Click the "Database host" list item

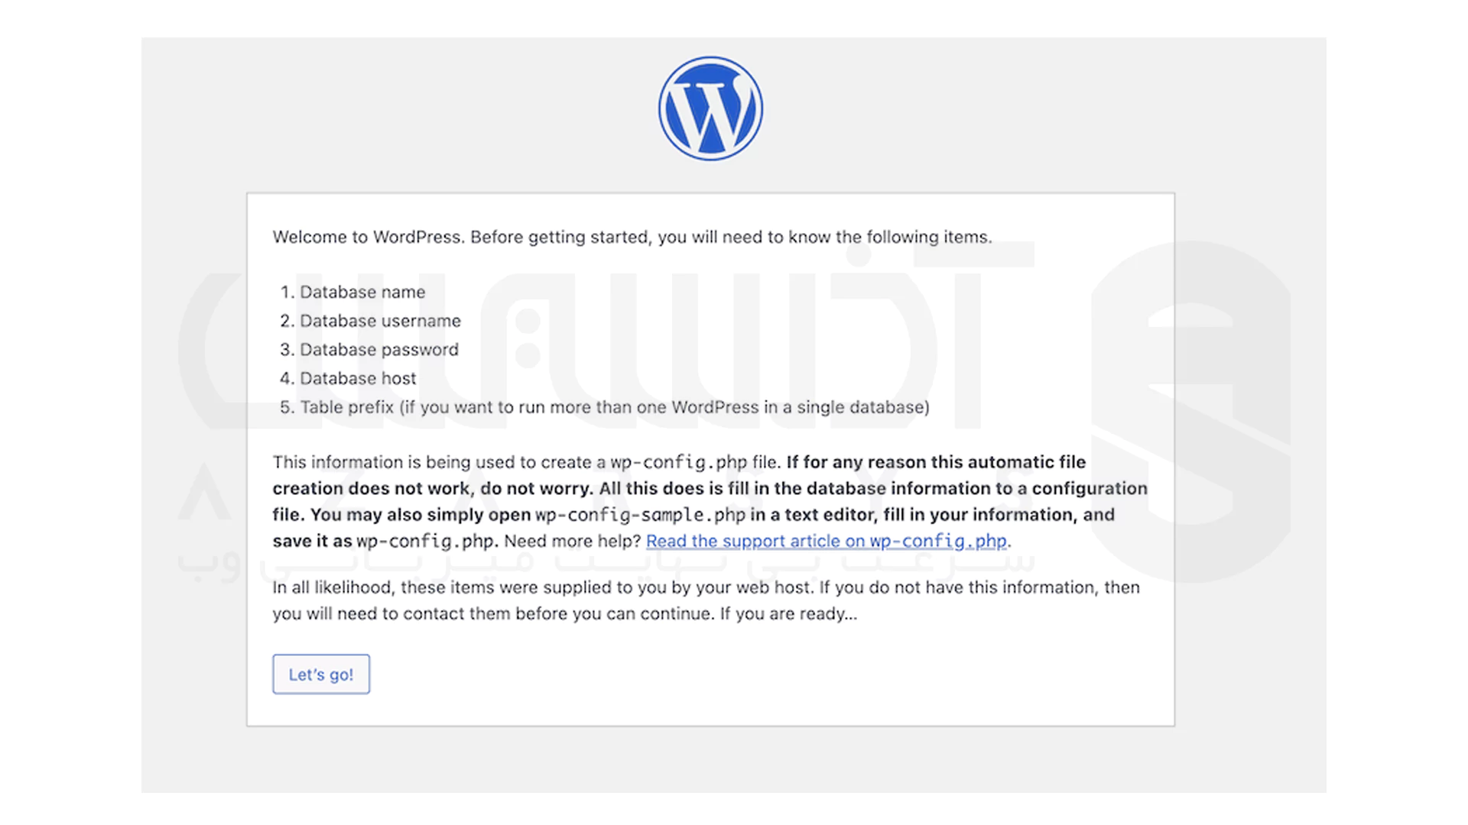(358, 378)
